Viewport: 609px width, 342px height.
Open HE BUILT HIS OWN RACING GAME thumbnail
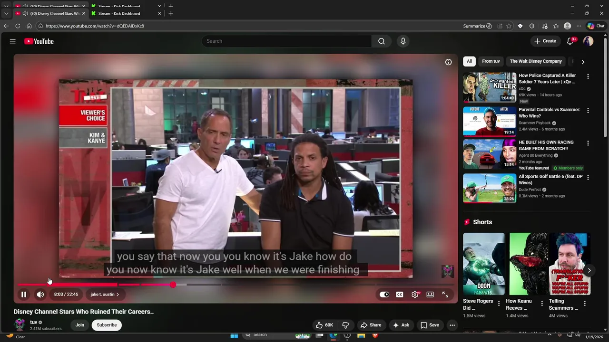pos(490,154)
